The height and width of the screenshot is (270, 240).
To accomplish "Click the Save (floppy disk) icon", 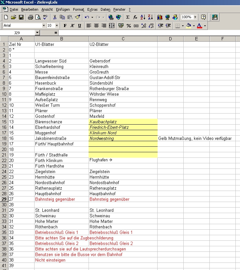I will tap(21, 17).
